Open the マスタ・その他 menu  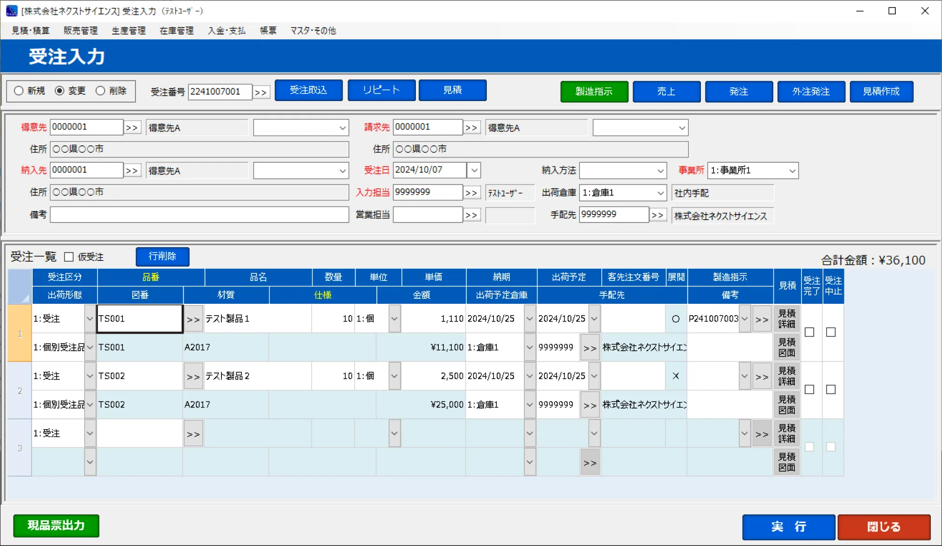[313, 30]
